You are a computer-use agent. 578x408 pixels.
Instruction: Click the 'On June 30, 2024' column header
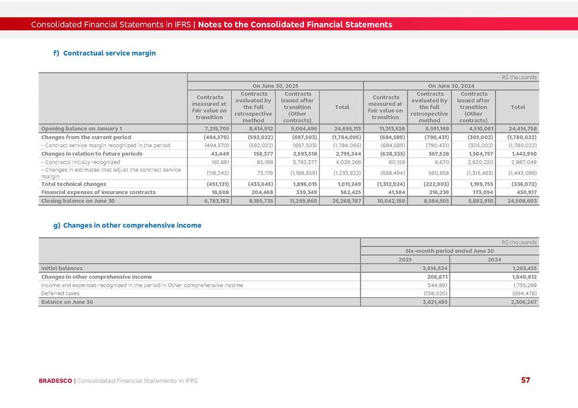(451, 85)
